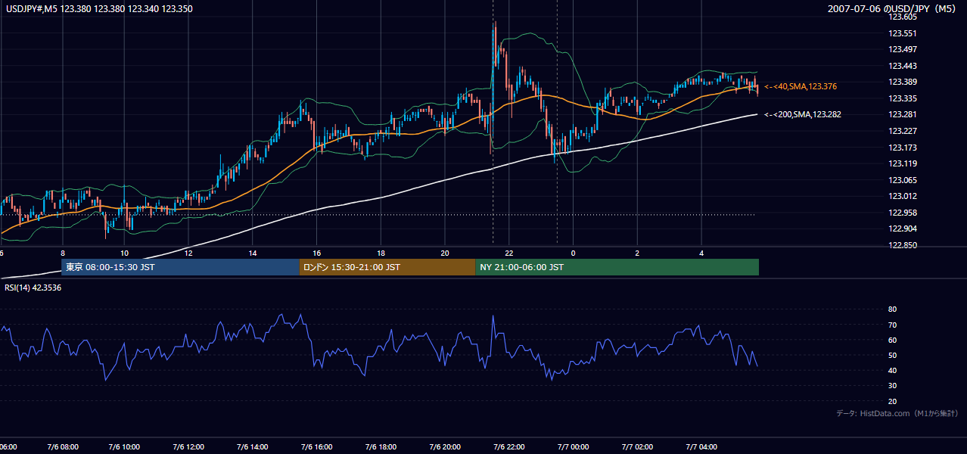Click the 2007-07-06 USD/JPY (M5) chart title

(x=893, y=9)
